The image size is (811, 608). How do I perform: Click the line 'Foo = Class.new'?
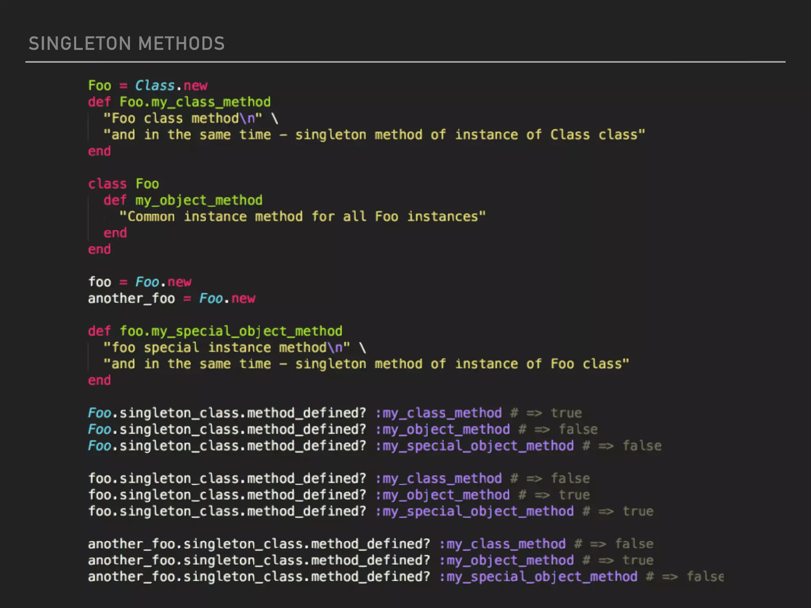pyautogui.click(x=148, y=85)
